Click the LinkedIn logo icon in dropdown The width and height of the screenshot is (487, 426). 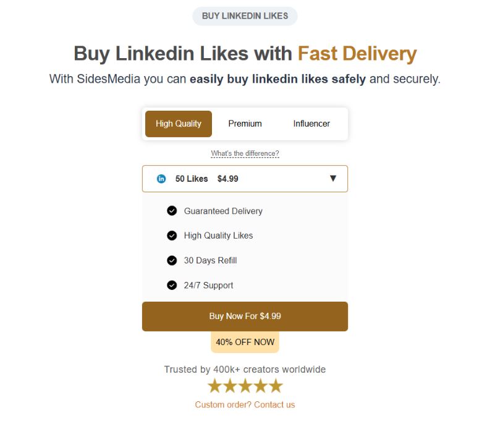click(161, 179)
